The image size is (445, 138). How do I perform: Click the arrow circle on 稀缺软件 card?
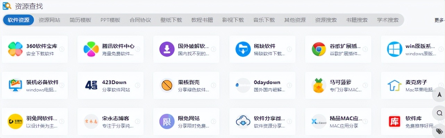(289, 49)
